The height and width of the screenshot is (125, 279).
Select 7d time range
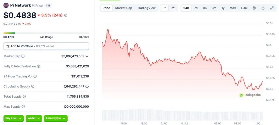[196, 8]
